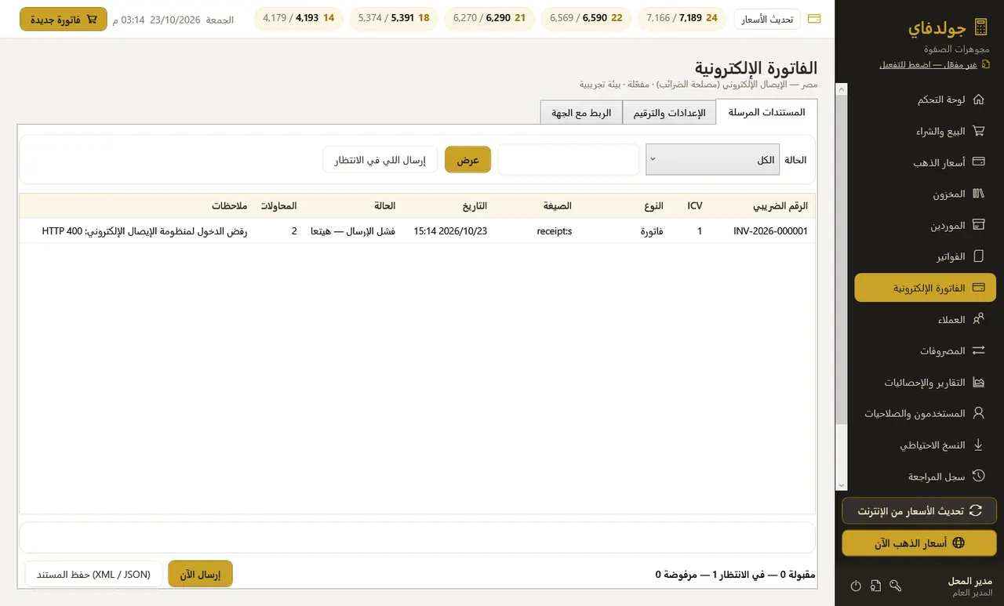Click the power icon to log out
Screen dimensions: 1004x606
pyautogui.click(x=856, y=586)
